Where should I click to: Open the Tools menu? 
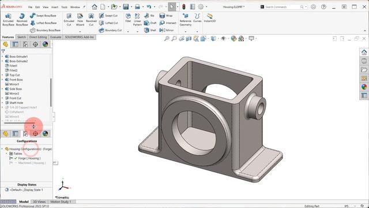pos(64,7)
